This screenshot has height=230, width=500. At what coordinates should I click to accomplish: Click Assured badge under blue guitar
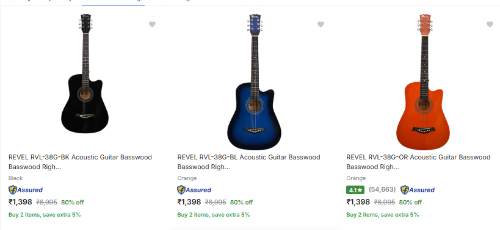194,190
